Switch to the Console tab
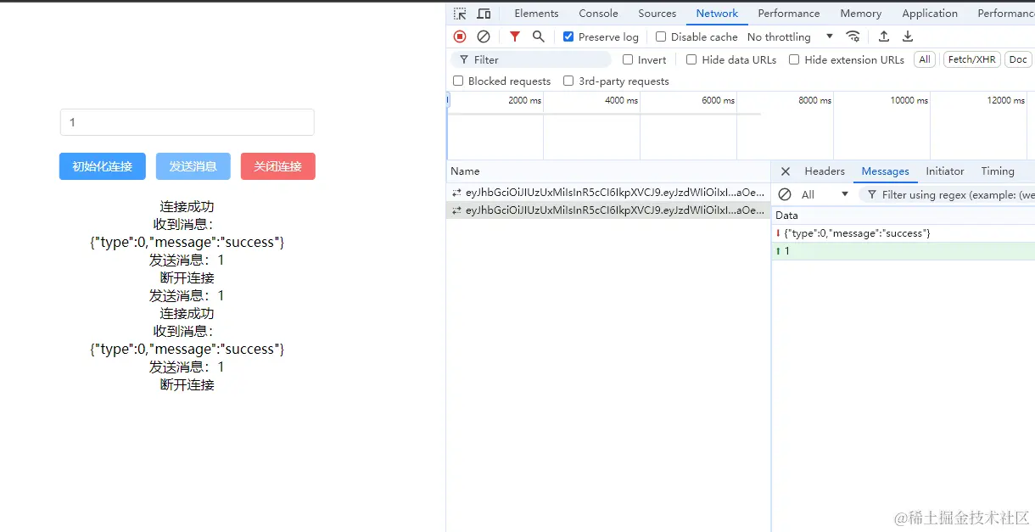This screenshot has height=532, width=1035. 598,14
